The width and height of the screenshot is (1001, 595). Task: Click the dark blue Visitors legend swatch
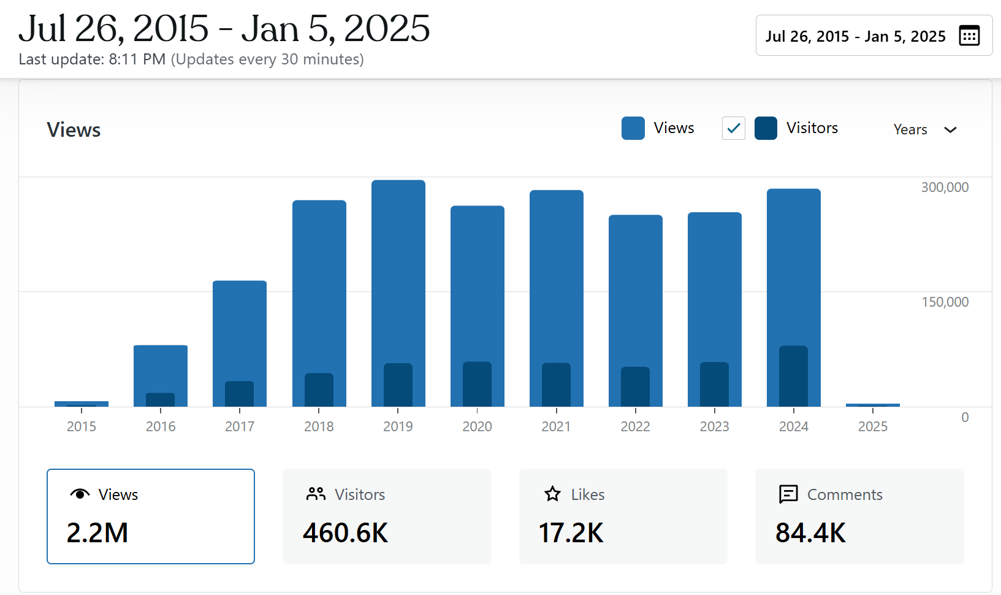click(766, 128)
